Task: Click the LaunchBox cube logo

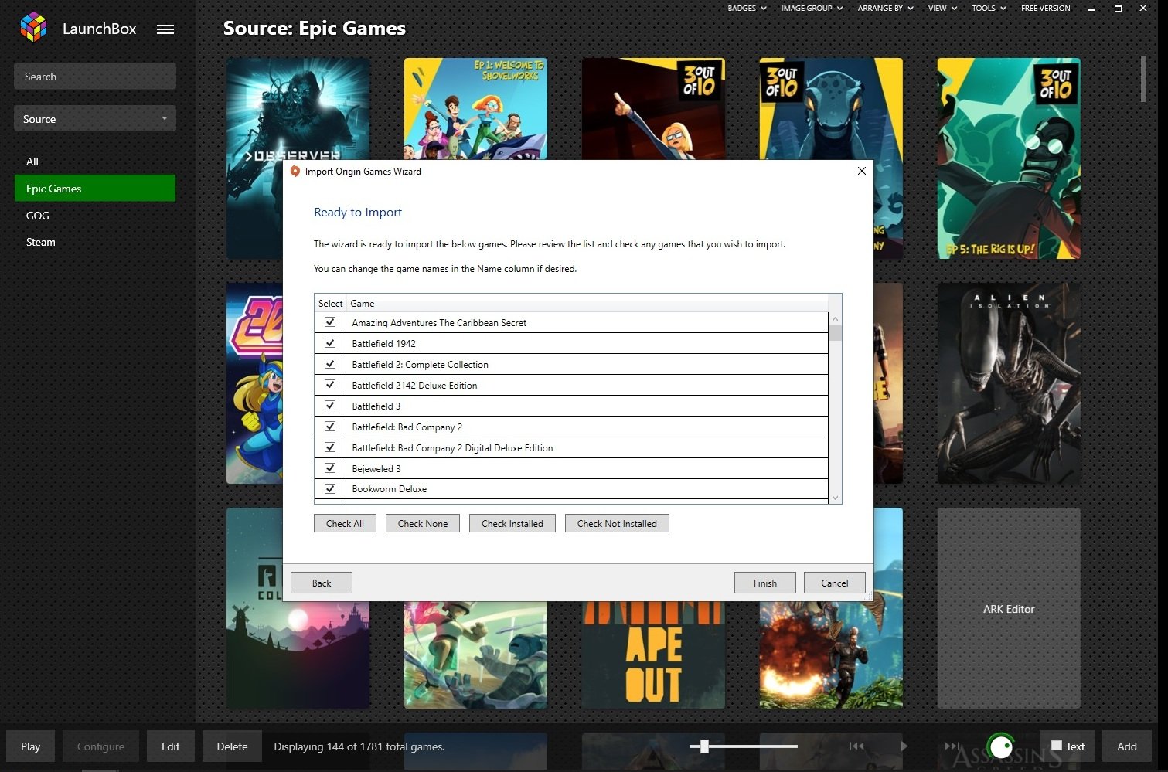Action: pos(33,28)
